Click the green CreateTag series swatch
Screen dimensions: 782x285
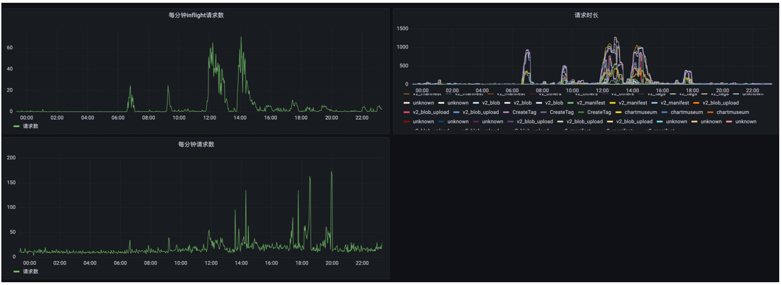[581, 112]
